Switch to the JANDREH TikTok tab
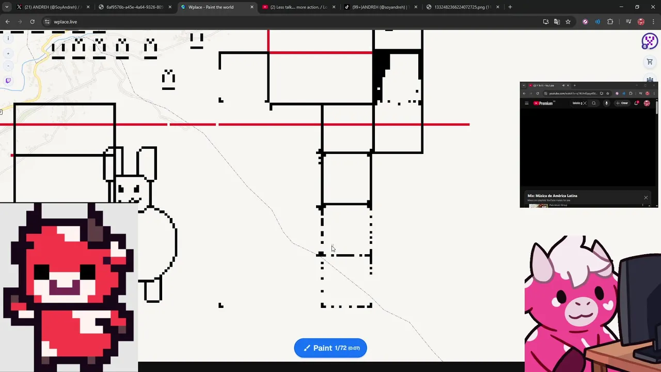This screenshot has height=372, width=661. (381, 7)
